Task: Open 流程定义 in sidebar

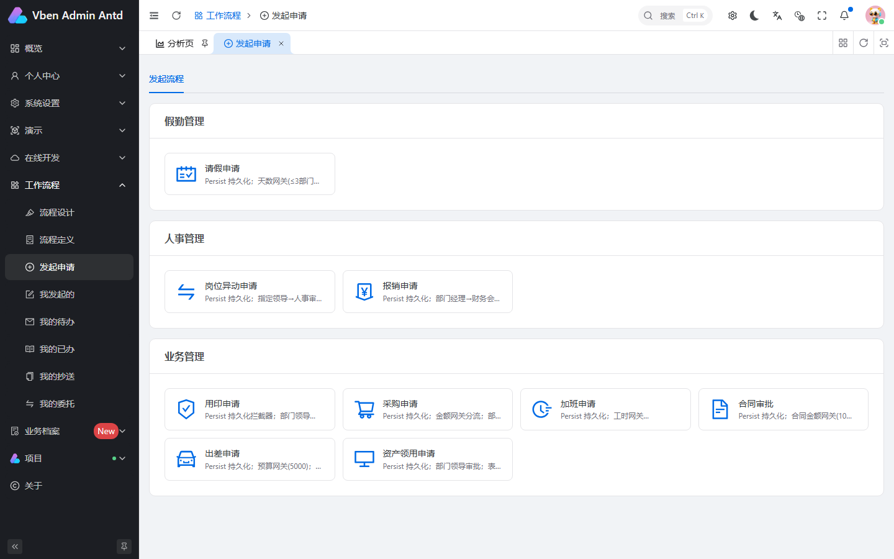Action: [x=69, y=240]
